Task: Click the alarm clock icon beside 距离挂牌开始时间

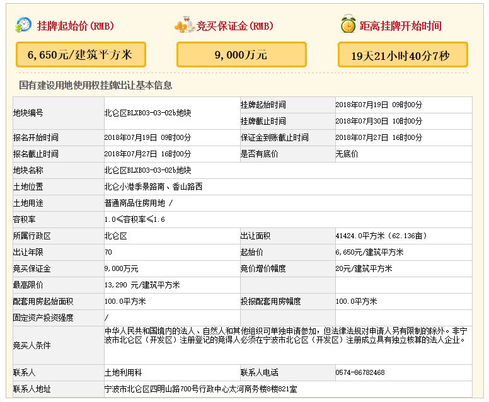Action: 348,24
